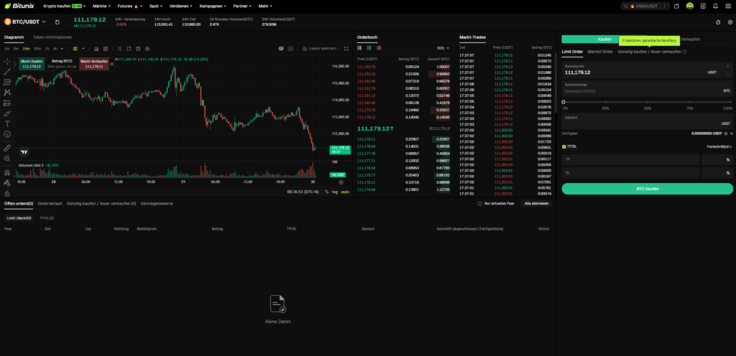Image resolution: width=736 pixels, height=356 pixels.
Task: Select the ruler measure tool
Action: 7,148
